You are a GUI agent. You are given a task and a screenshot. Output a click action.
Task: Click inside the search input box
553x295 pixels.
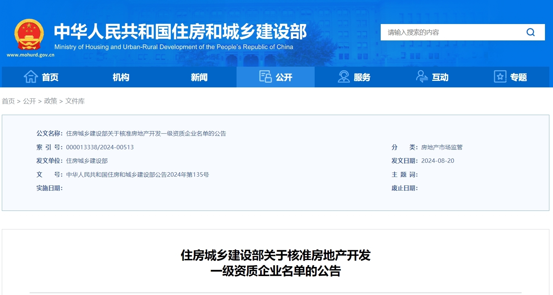[x=438, y=32]
